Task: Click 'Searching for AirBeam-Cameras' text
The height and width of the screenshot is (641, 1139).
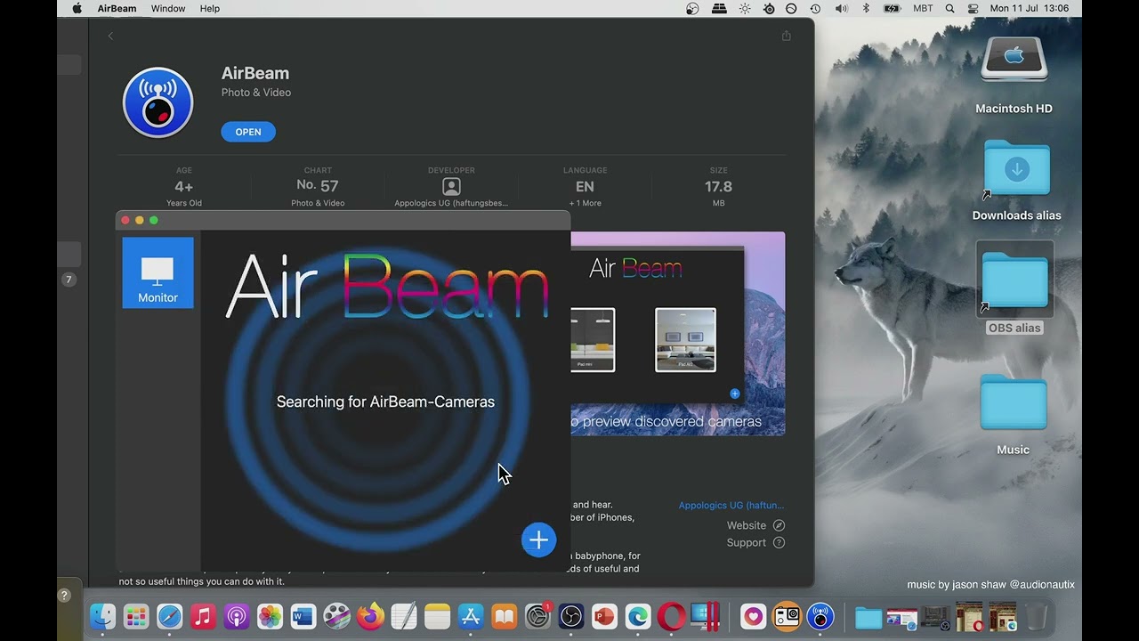Action: (x=385, y=402)
